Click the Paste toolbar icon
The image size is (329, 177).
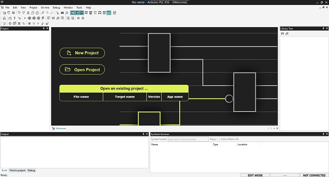point(37,13)
